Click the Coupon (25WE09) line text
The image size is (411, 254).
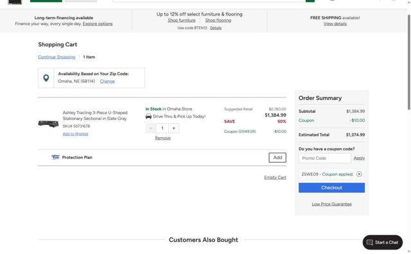click(240, 131)
